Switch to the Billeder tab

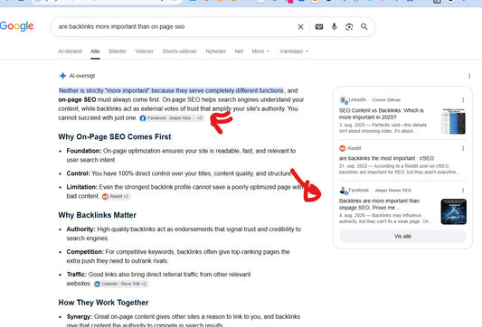click(118, 51)
